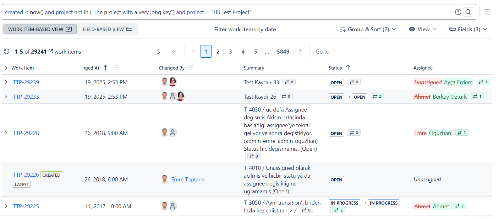Jump to last page 5849
The height and width of the screenshot is (219, 499).
[283, 51]
